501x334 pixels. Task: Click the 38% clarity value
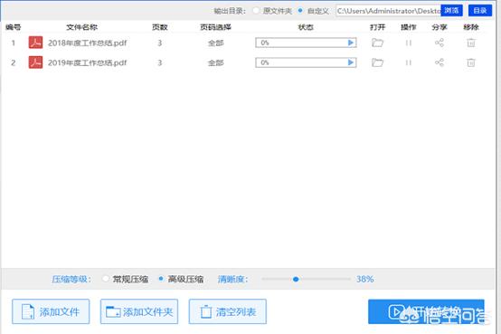(364, 279)
